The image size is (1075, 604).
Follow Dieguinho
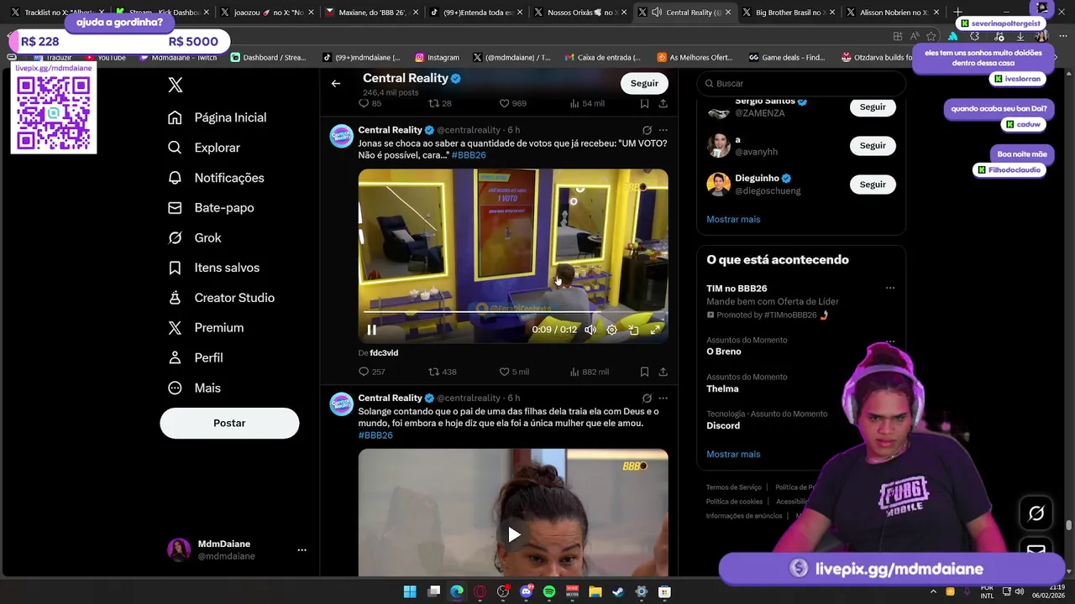(x=873, y=184)
